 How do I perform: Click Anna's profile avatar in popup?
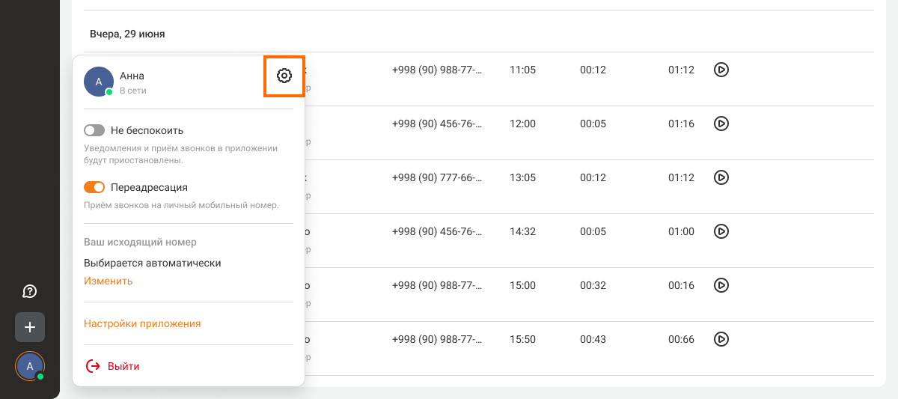coord(99,82)
